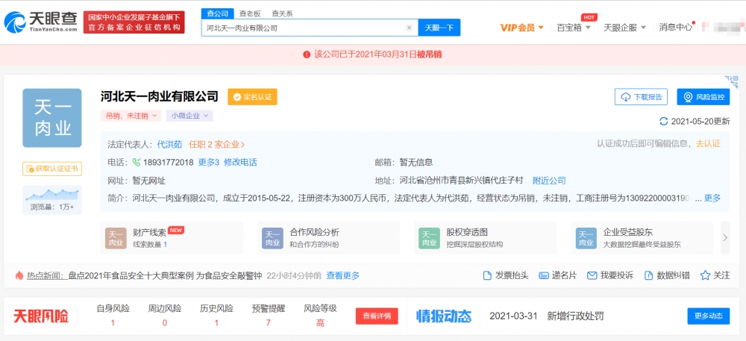This screenshot has height=341, width=746.
Task: Expand the 吊销，未注销 status dropdown
Action: pos(131,116)
